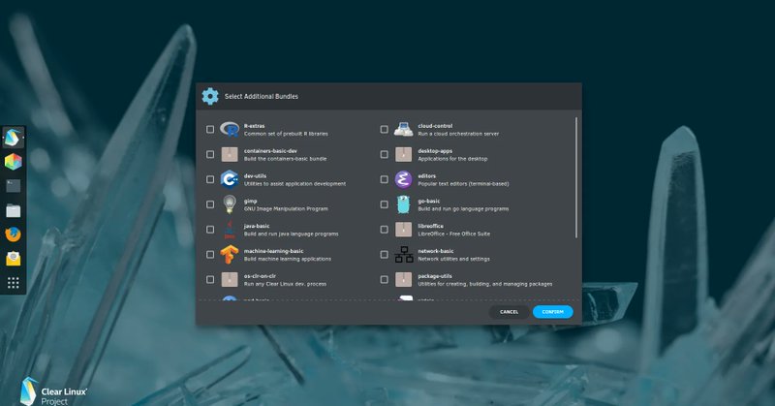Enable the dev-utils bundle checkbox

210,179
